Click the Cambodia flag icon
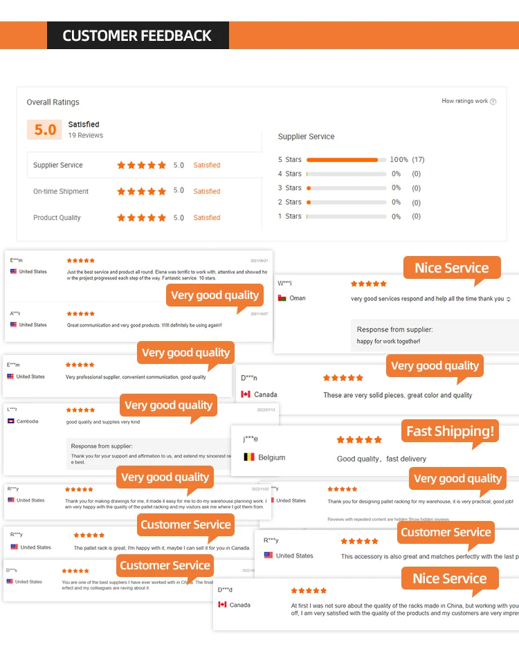 click(x=11, y=421)
